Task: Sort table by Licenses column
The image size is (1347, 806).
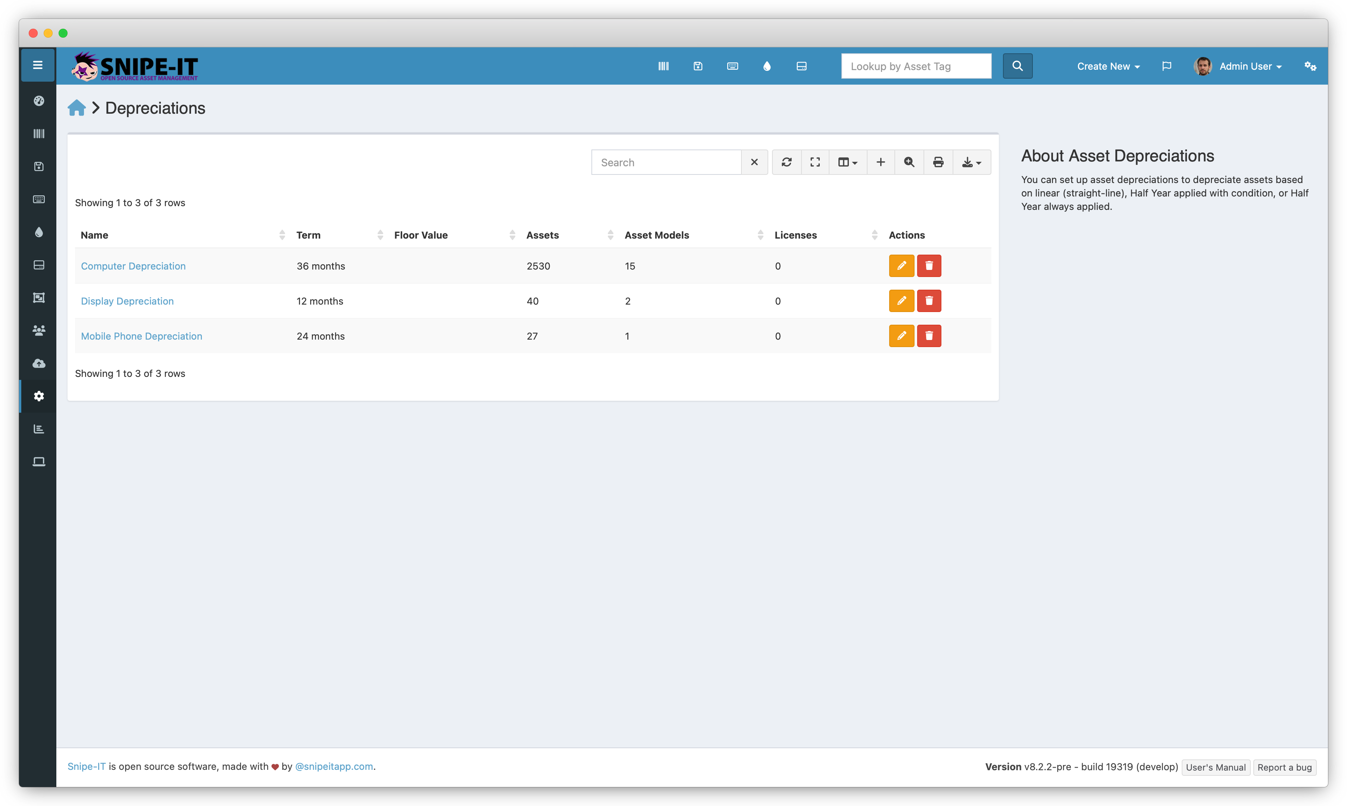Action: 826,235
